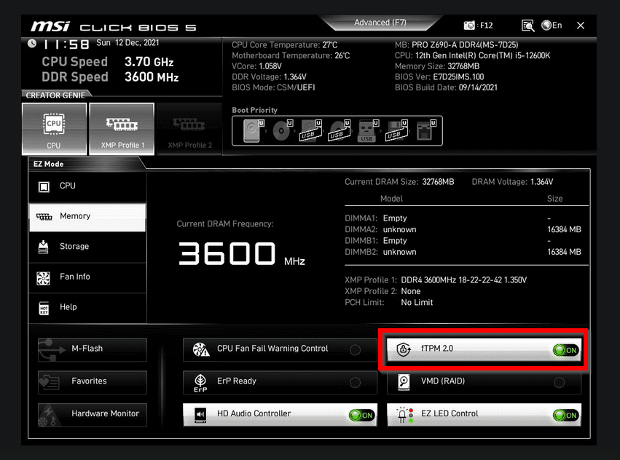Select the Memory section
Image resolution: width=620 pixels, height=460 pixels.
point(87,217)
